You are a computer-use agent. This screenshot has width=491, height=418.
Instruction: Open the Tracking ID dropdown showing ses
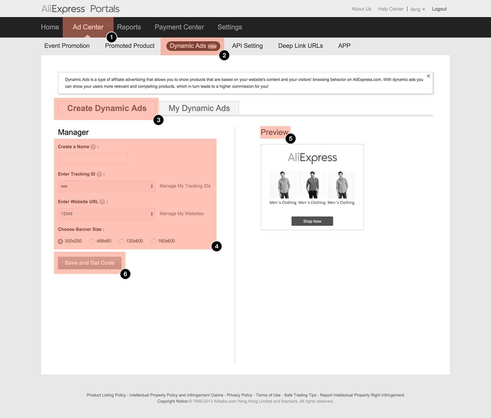click(106, 186)
